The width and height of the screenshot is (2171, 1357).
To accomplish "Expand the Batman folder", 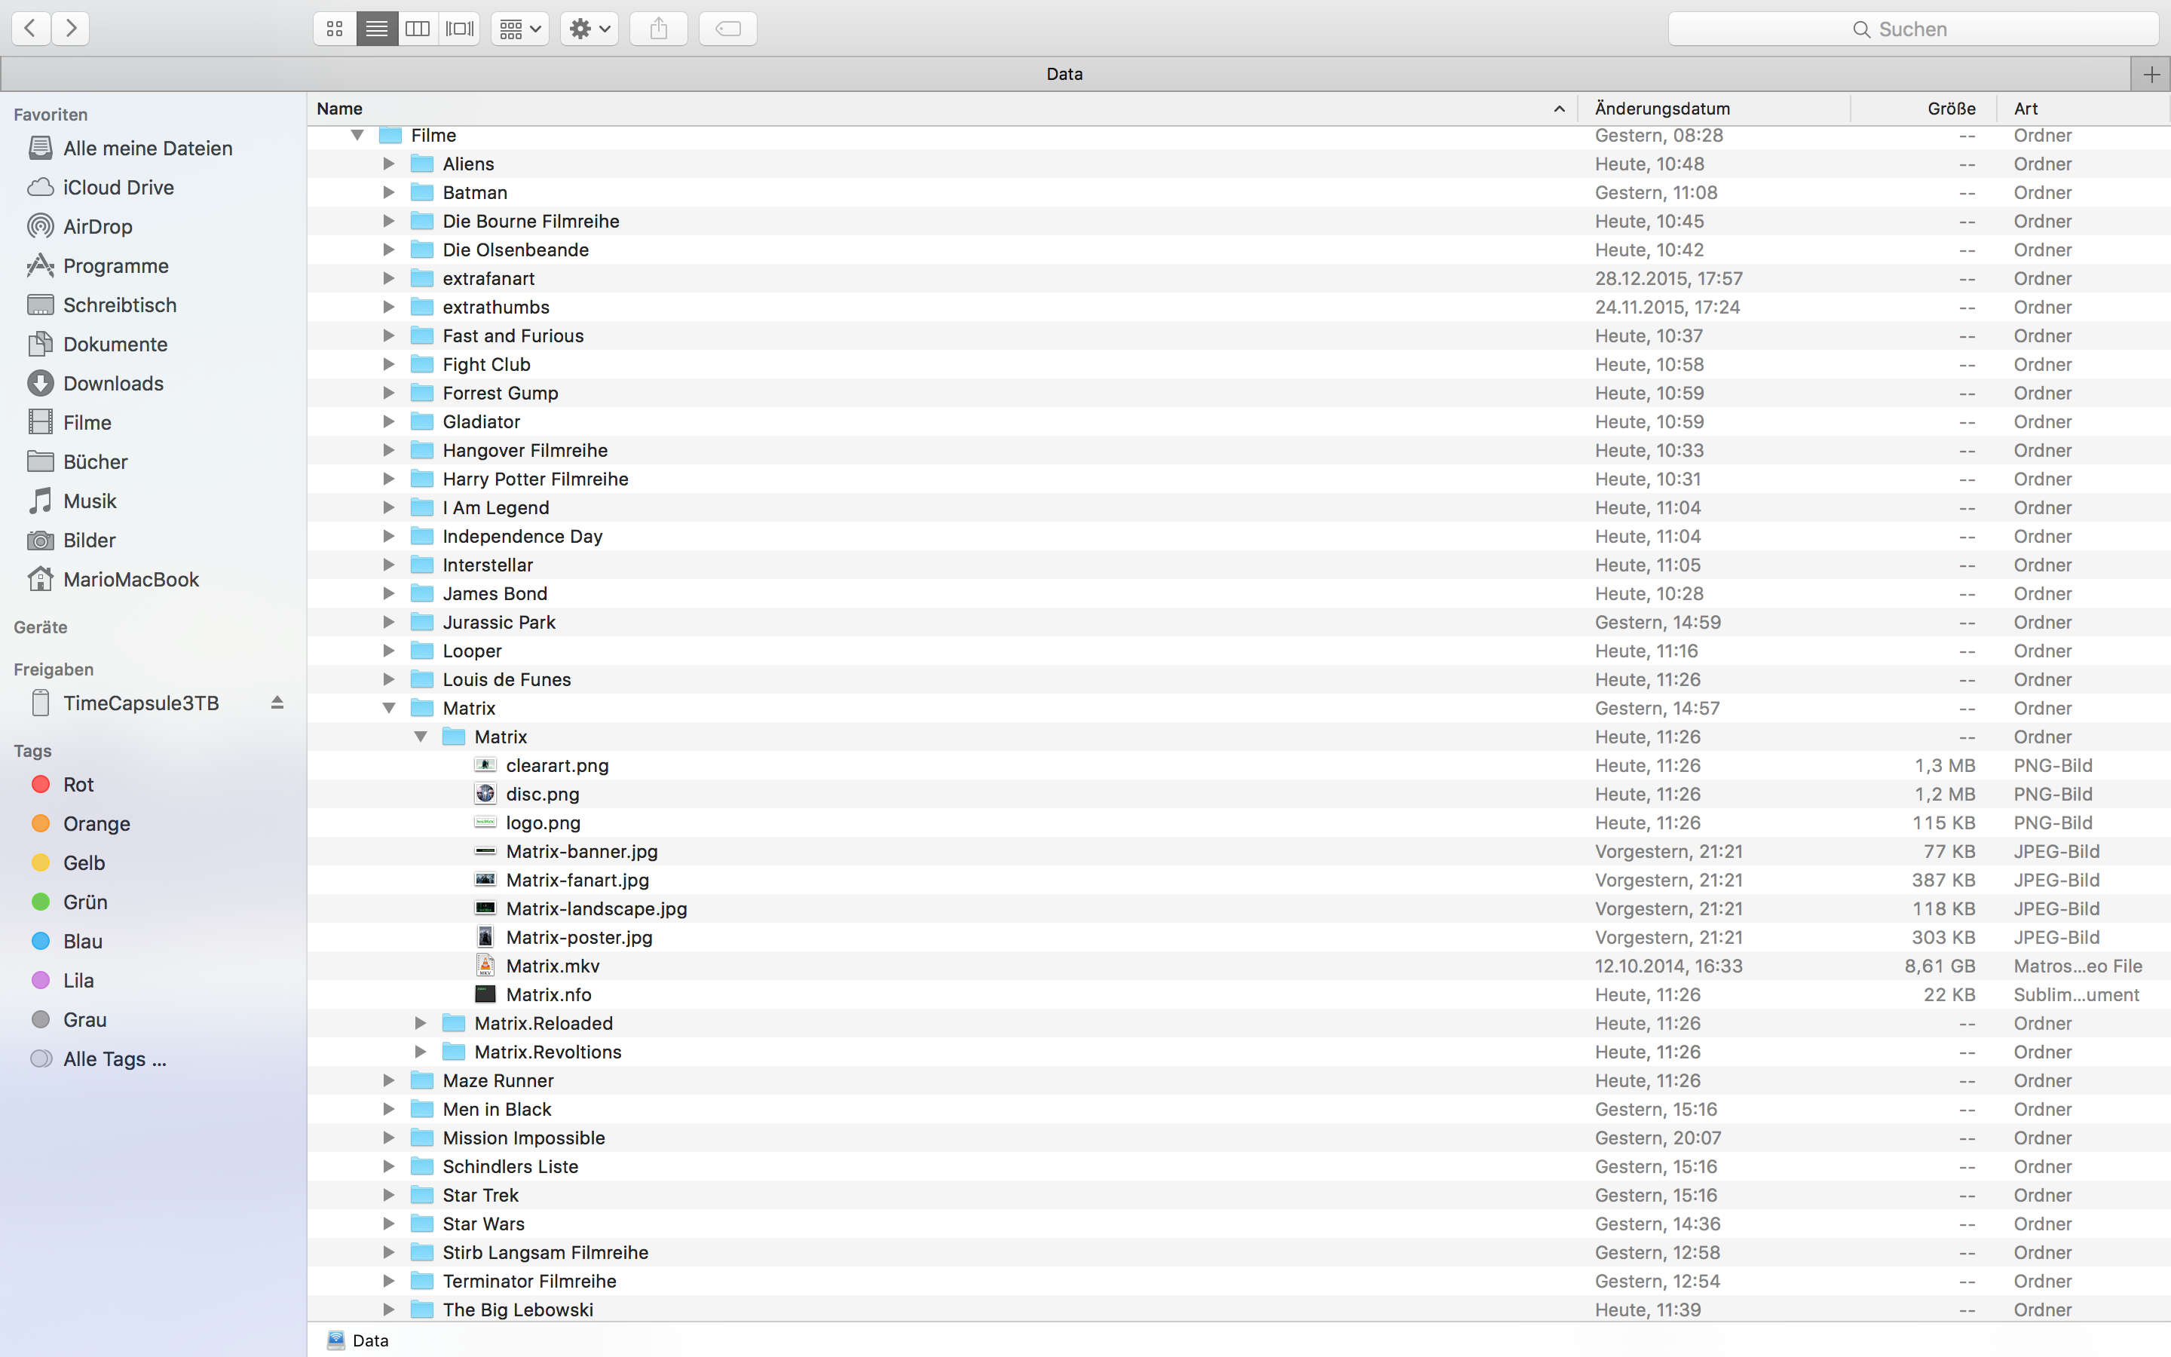I will (388, 193).
